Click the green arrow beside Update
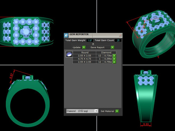 (84, 47)
